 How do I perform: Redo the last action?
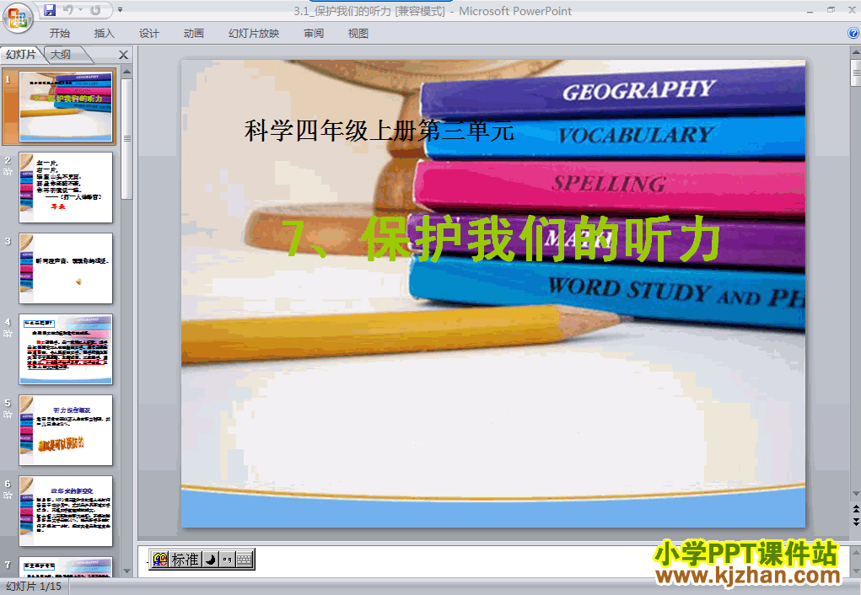click(x=95, y=10)
